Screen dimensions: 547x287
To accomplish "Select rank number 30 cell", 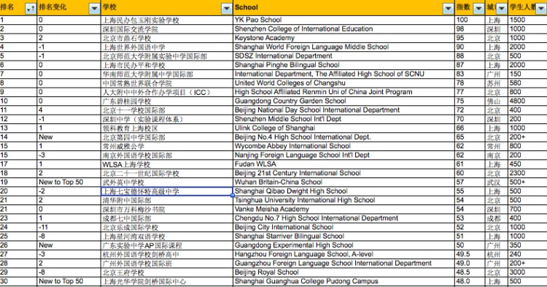I will (x=18, y=281).
